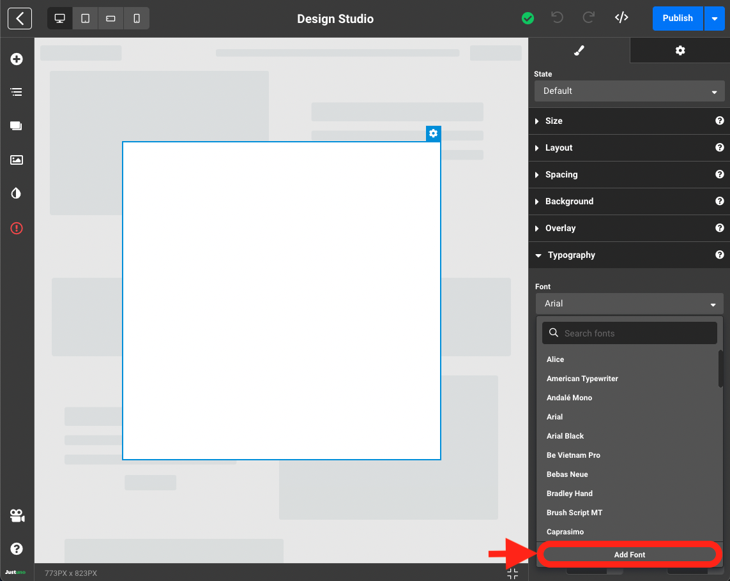Screen dimensions: 730x581
Task: Click the red alert warning icon
Action: tap(17, 228)
